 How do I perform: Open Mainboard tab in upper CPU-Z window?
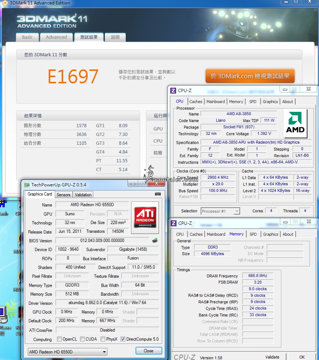coord(216,102)
